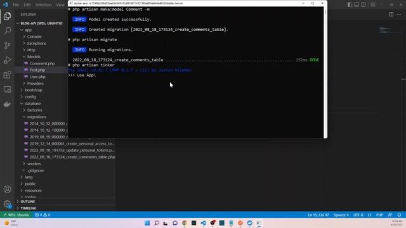Open the Docker Desktop taskbar icon

249,223
